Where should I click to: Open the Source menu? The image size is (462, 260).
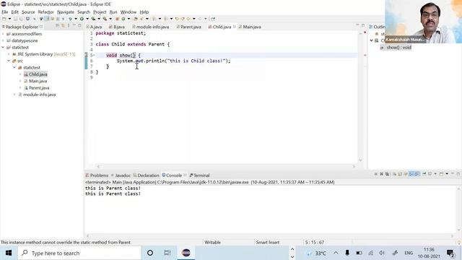[x=28, y=12]
